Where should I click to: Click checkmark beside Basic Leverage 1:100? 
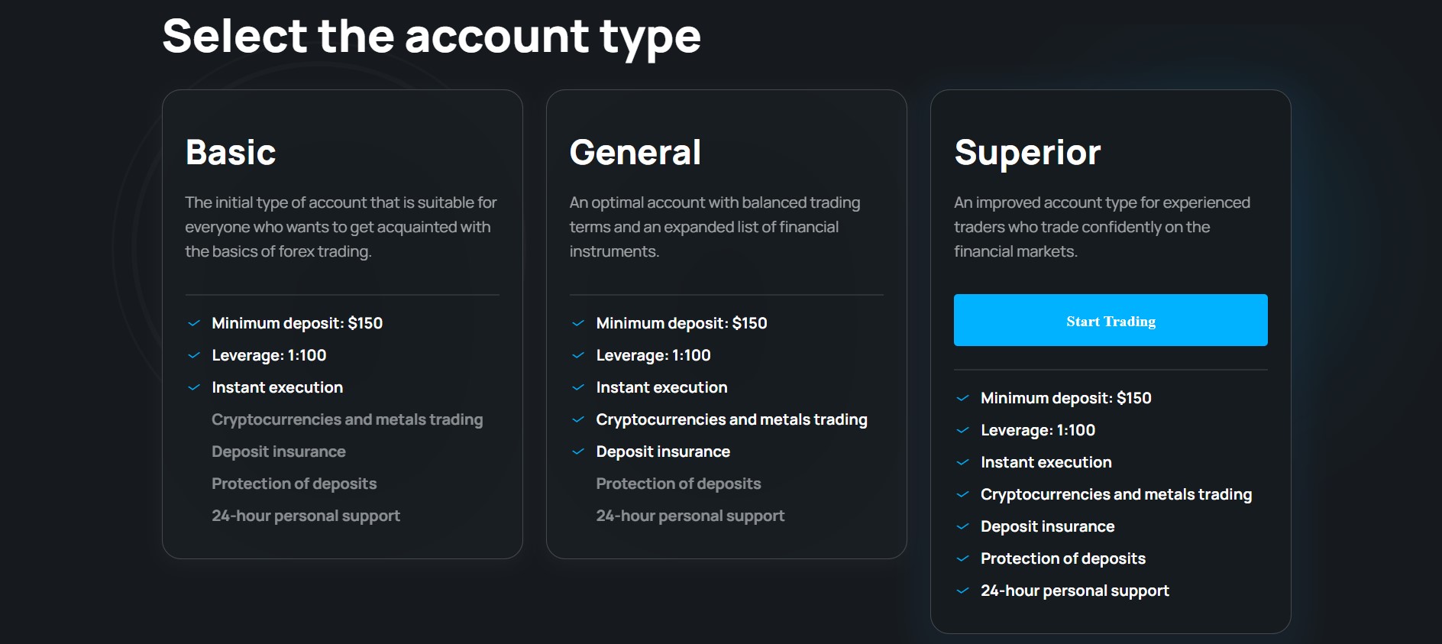(x=194, y=355)
